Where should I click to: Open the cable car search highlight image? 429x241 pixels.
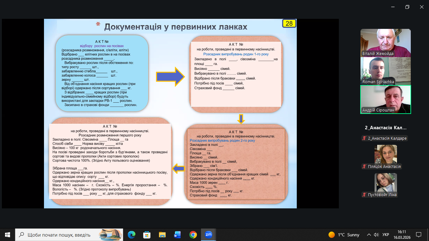(110, 234)
